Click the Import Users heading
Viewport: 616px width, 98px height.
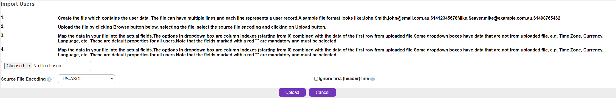[18, 4]
